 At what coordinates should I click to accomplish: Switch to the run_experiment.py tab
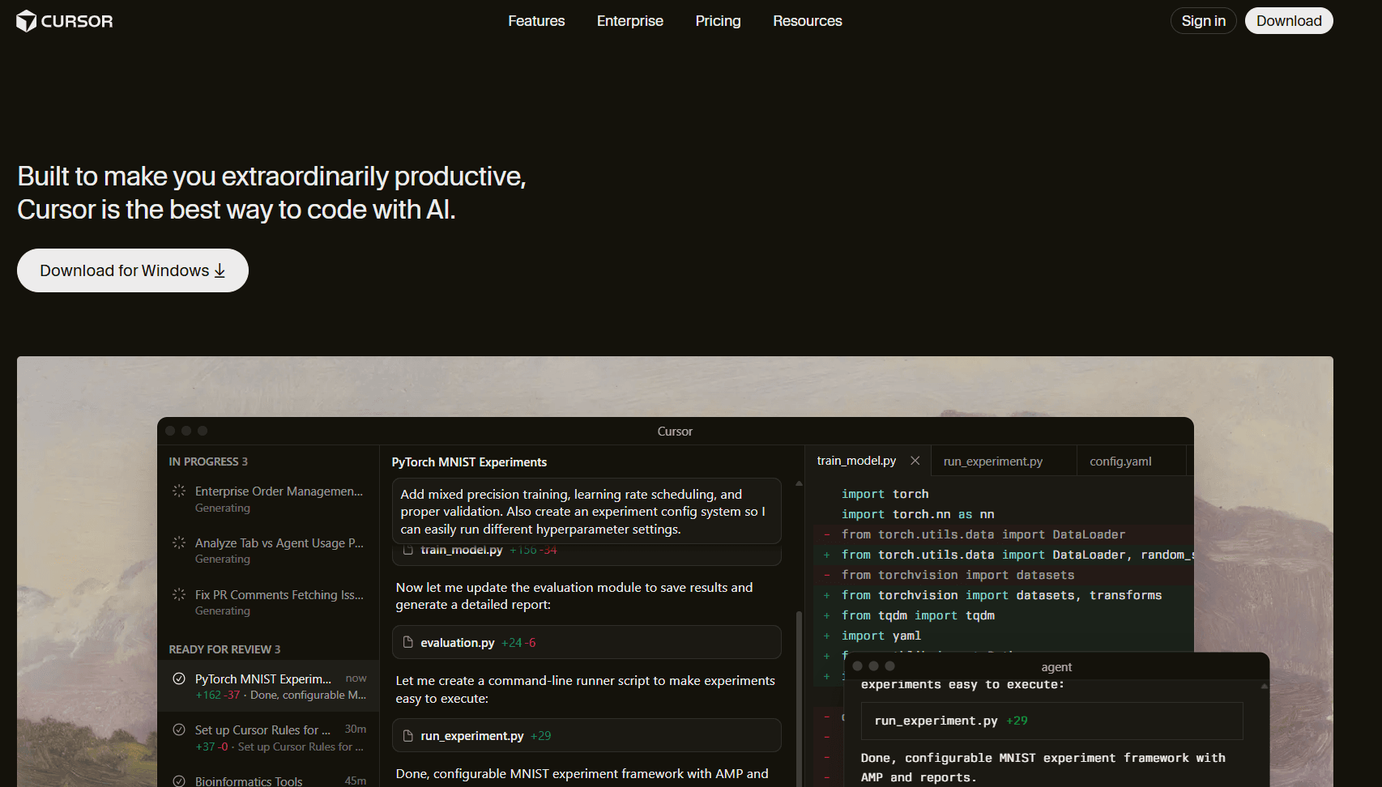(x=992, y=462)
